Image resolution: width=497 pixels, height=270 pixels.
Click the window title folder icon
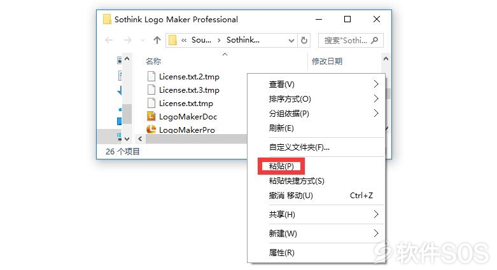pyautogui.click(x=107, y=19)
